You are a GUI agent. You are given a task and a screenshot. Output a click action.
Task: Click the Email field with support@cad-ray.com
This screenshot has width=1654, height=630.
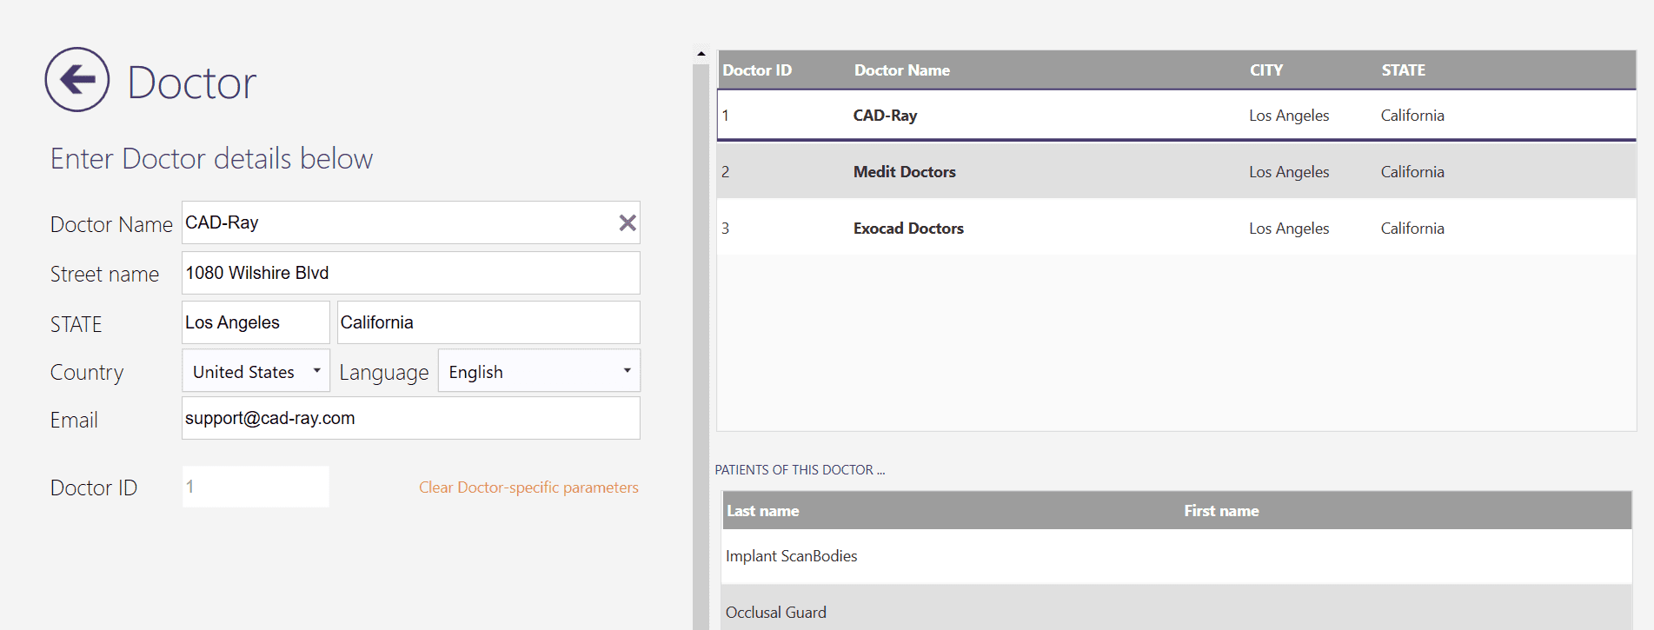click(411, 418)
